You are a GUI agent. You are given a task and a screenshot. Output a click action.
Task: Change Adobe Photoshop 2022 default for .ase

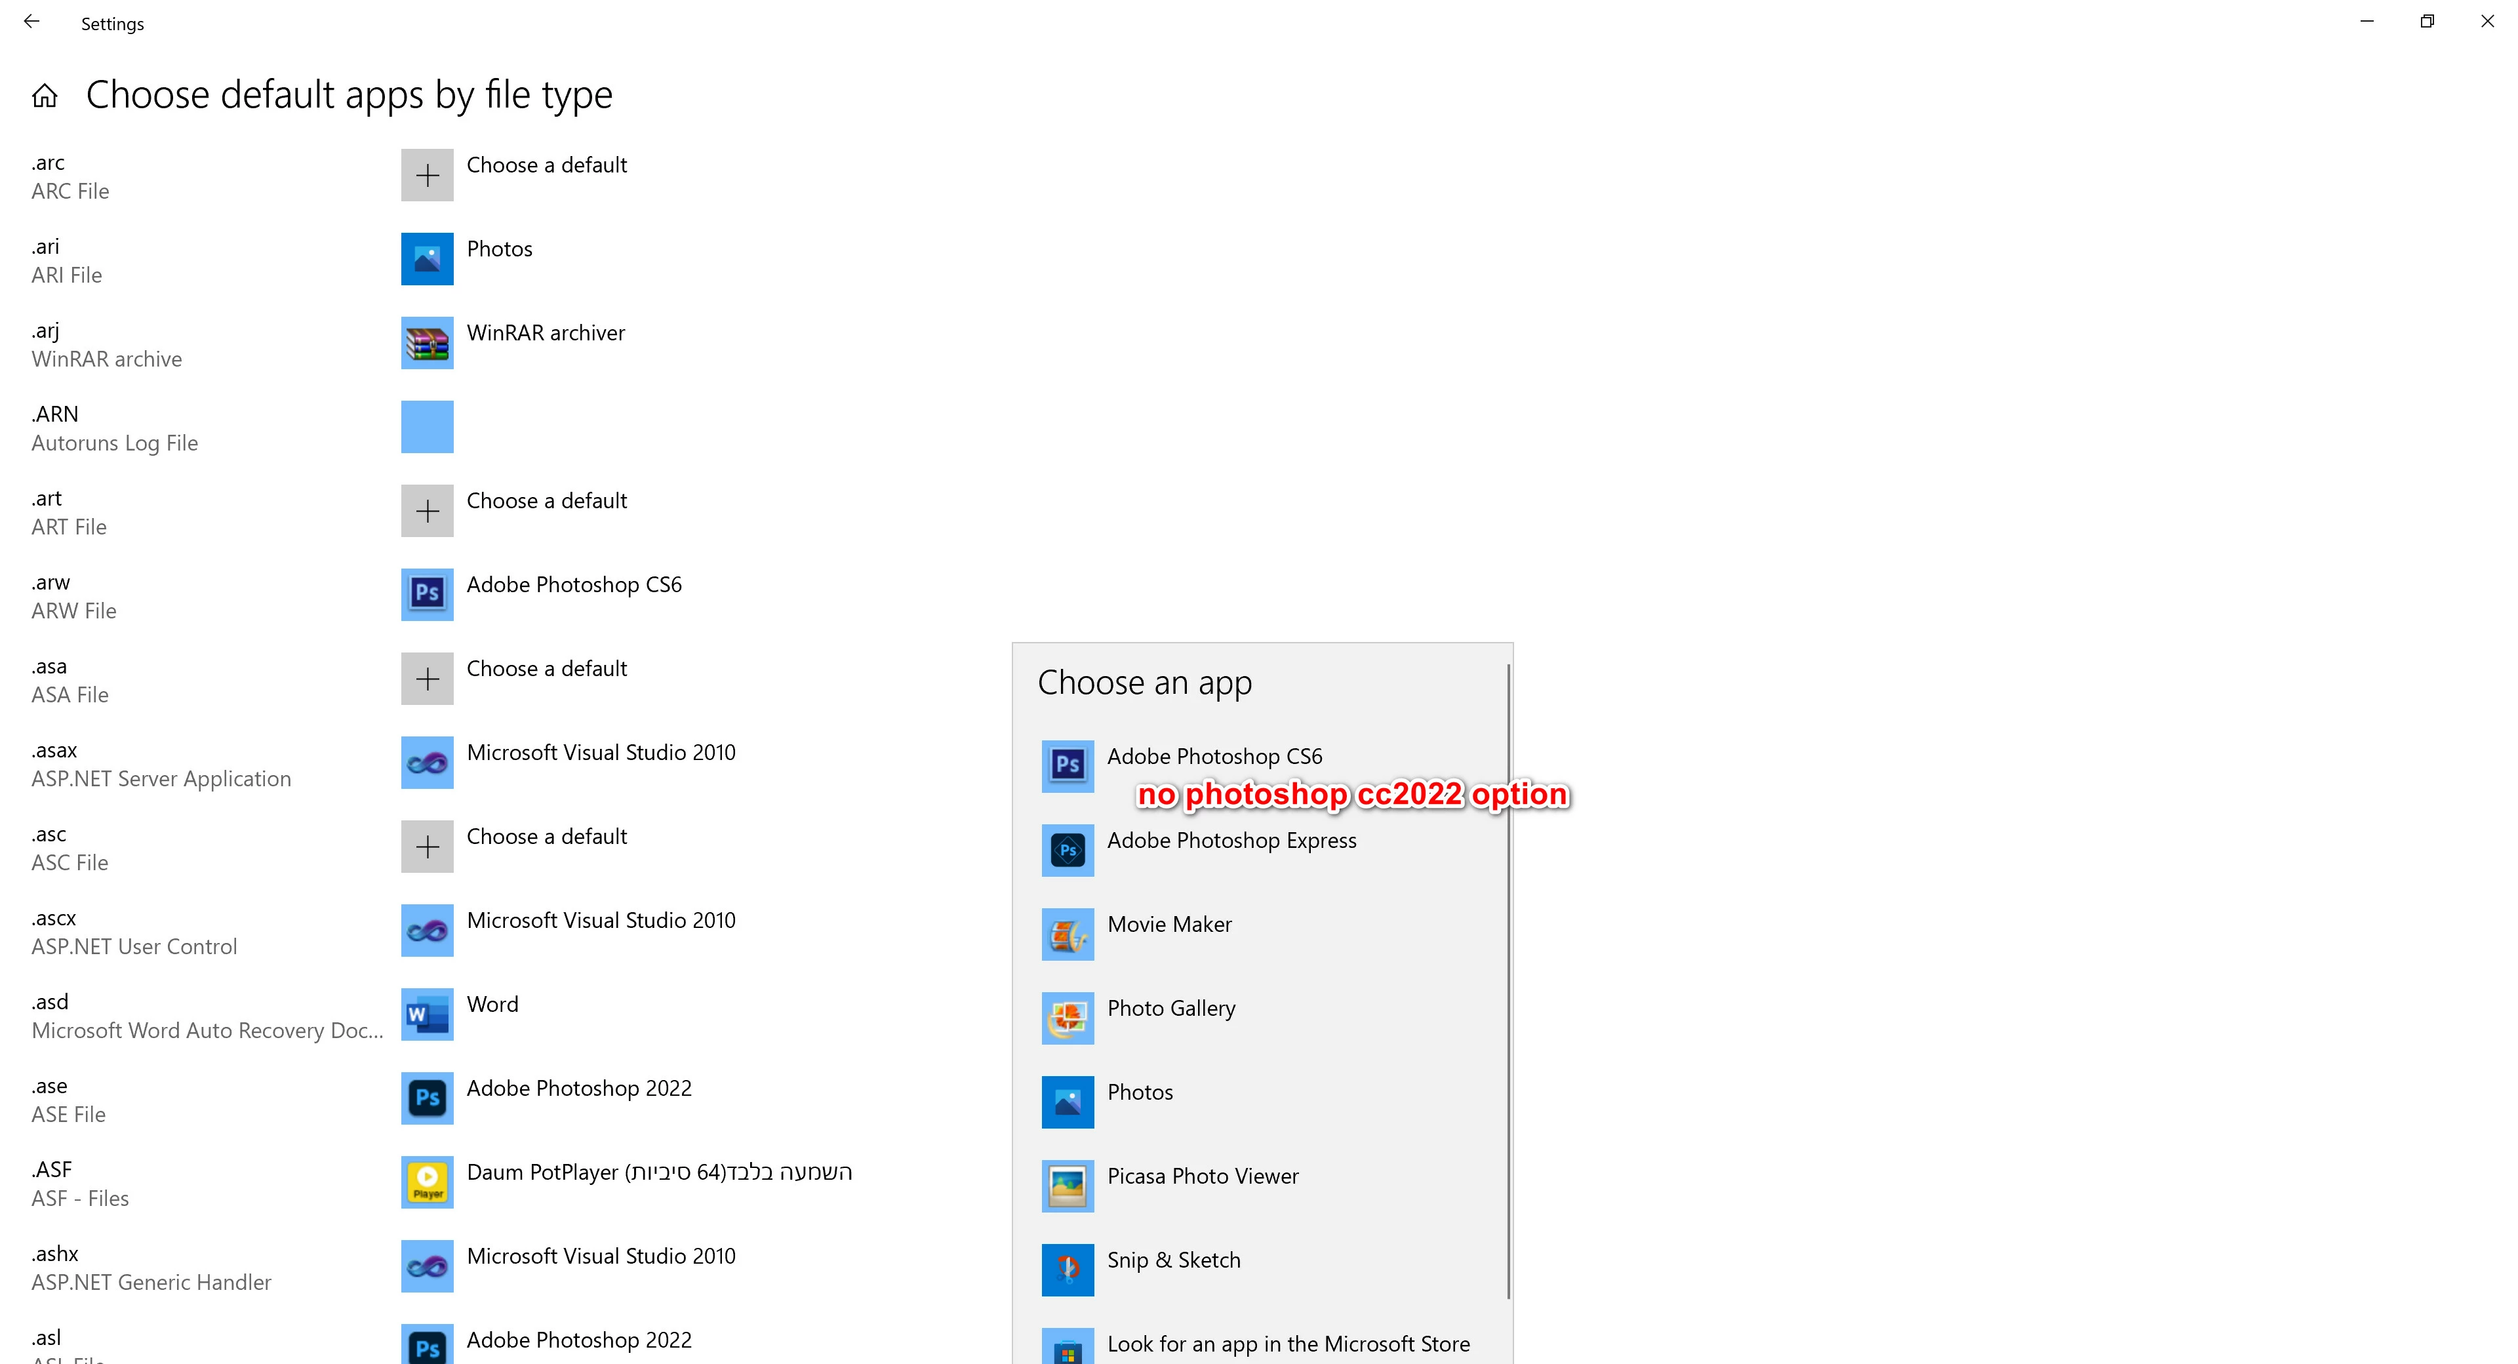pos(578,1089)
